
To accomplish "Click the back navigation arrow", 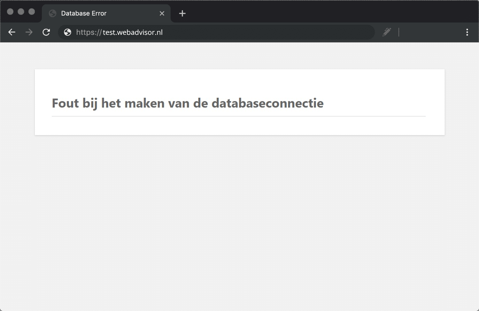I will point(12,32).
